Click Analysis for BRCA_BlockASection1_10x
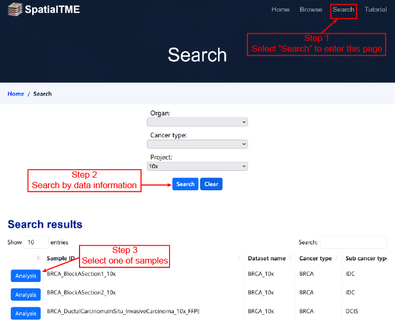This screenshot has width=395, height=321. click(26, 276)
